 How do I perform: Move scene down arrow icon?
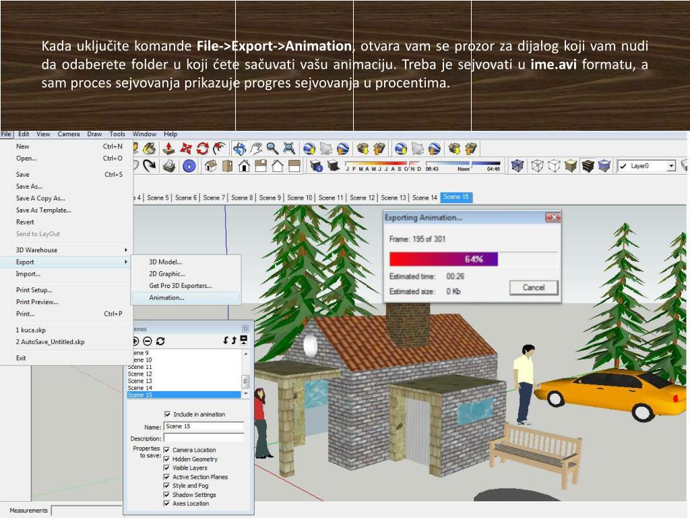225,341
